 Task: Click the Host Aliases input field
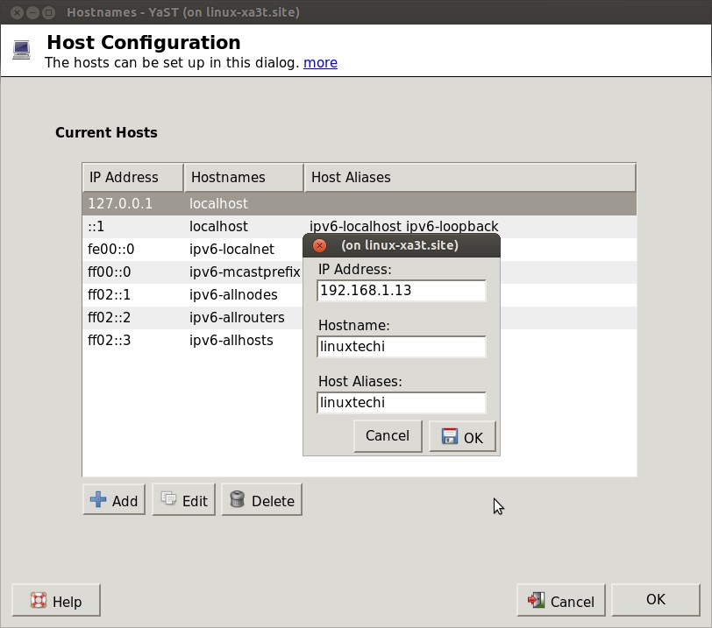[x=402, y=403]
